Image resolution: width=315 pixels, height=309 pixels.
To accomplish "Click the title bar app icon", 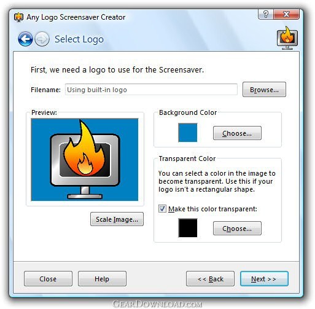I will [19, 17].
